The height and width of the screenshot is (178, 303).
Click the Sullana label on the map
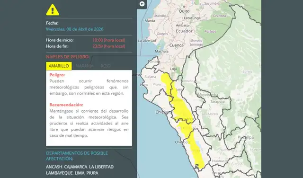150,77
